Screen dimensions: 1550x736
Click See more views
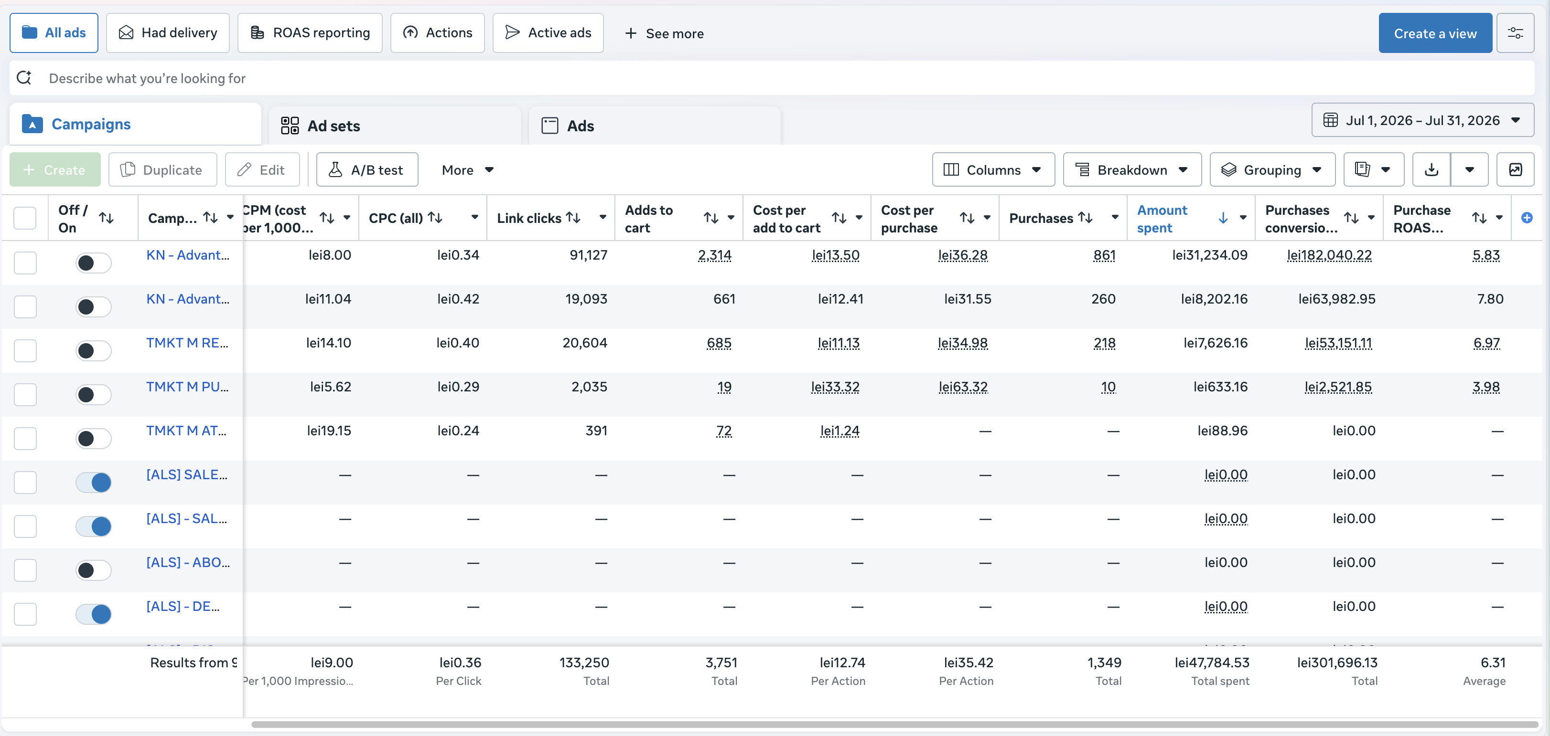[664, 33]
